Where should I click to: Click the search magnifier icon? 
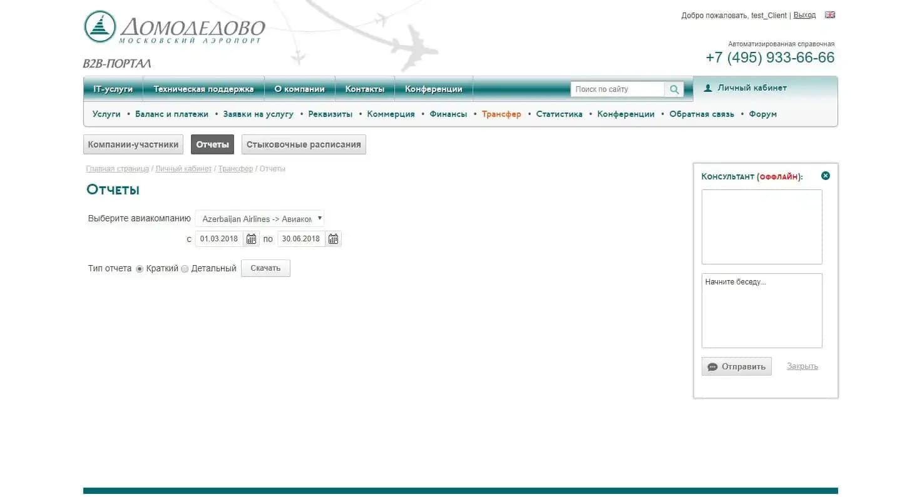coord(674,89)
